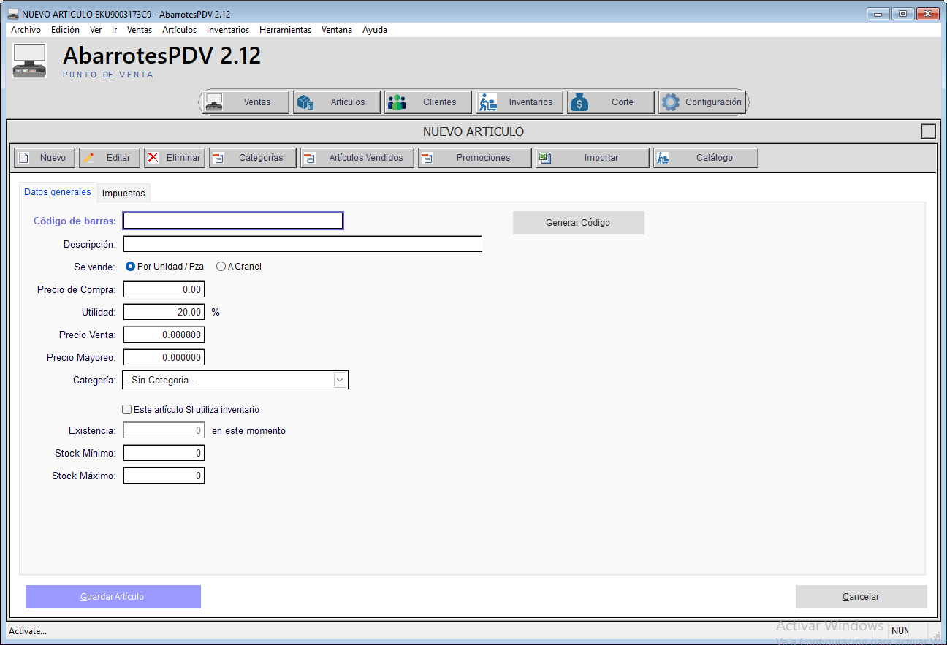Focus the Código de barras field

point(233,221)
